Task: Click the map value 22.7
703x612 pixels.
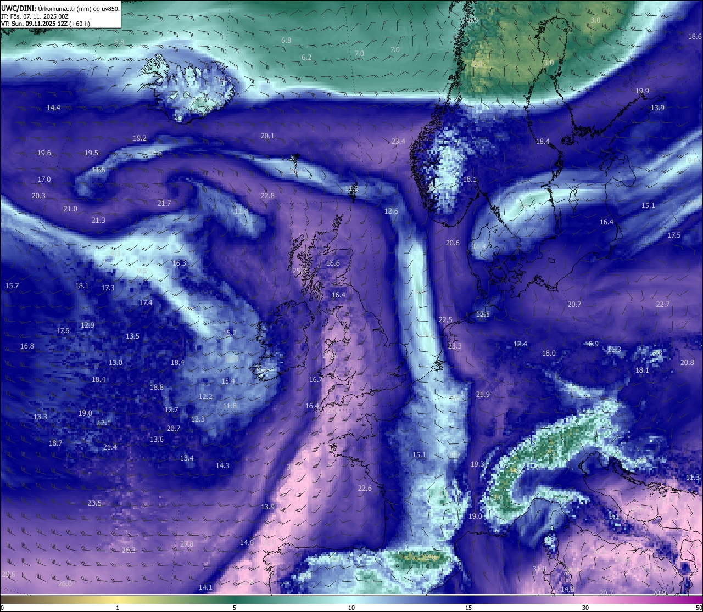Action: pos(663,305)
